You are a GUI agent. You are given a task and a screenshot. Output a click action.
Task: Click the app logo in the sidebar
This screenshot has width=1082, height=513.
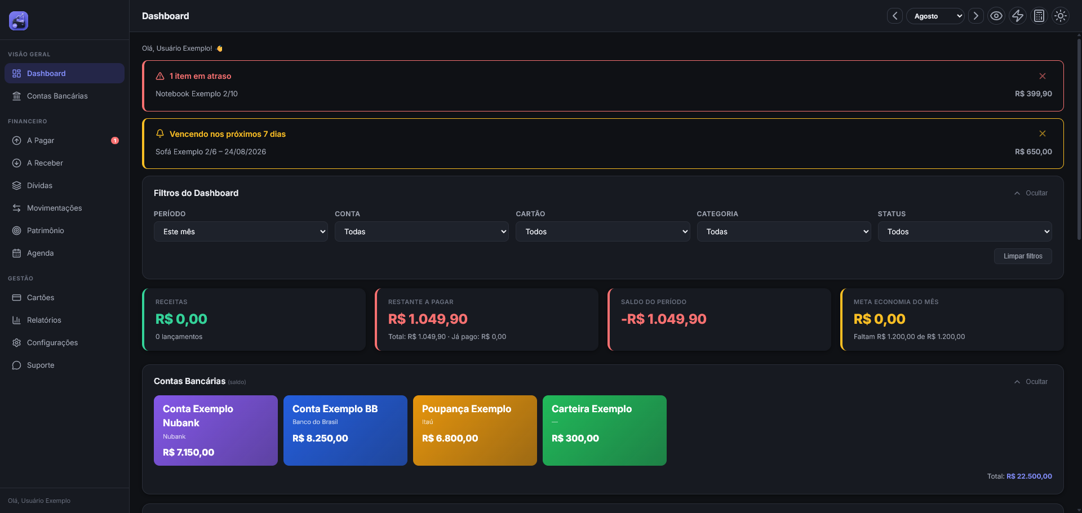click(x=19, y=21)
